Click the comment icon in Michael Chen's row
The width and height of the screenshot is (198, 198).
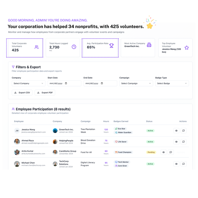pos(183,164)
